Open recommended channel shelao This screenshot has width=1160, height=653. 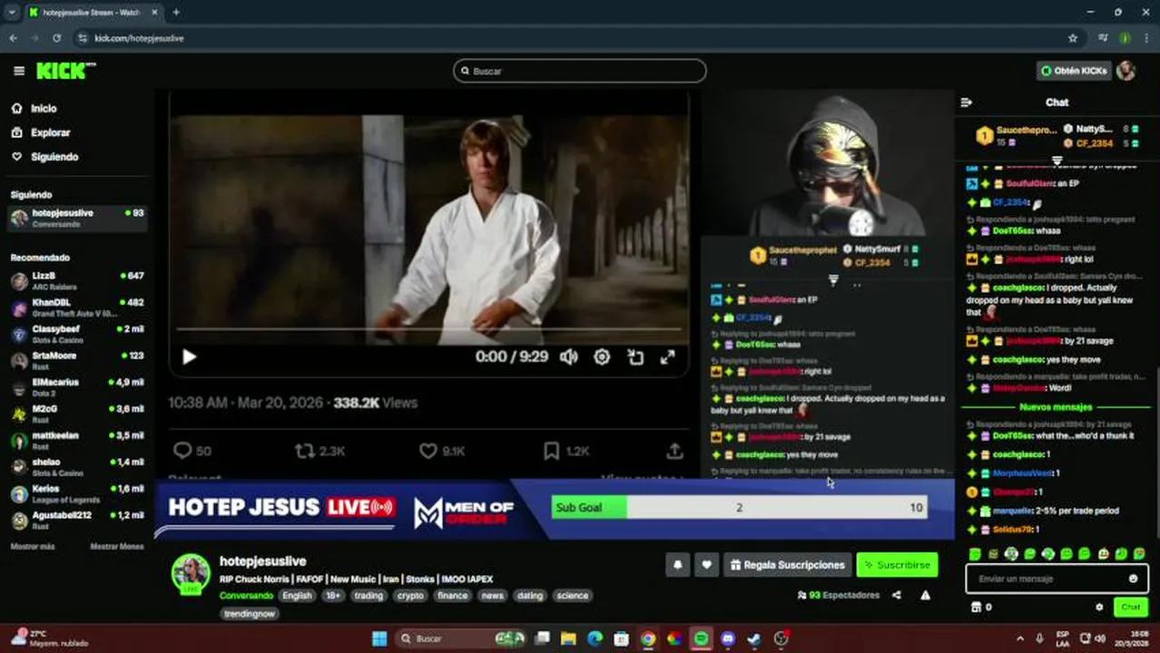coord(77,467)
